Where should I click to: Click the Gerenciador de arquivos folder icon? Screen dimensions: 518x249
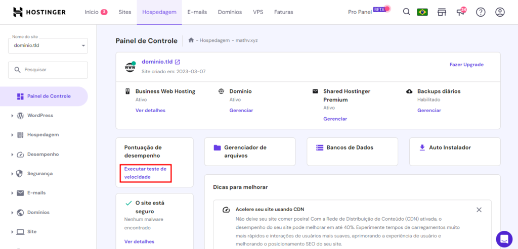[217, 147]
